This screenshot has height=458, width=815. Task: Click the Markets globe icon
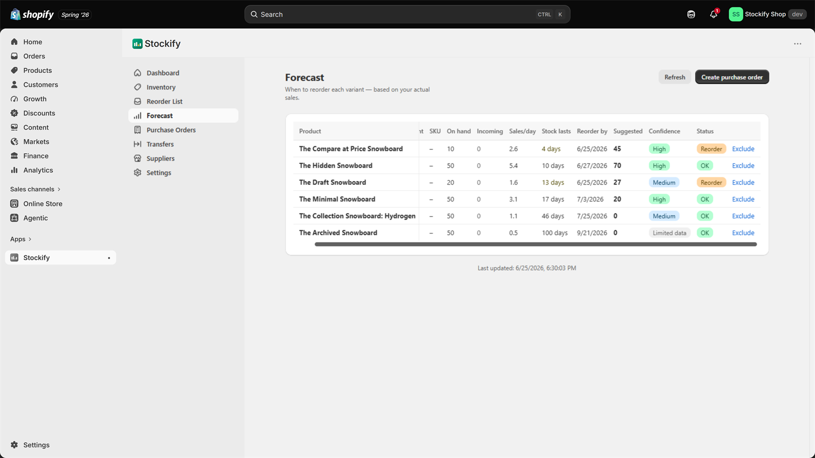point(14,141)
